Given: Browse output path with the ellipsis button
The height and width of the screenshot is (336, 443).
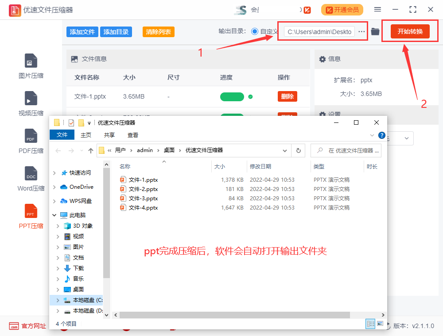Looking at the screenshot, I should [x=361, y=31].
